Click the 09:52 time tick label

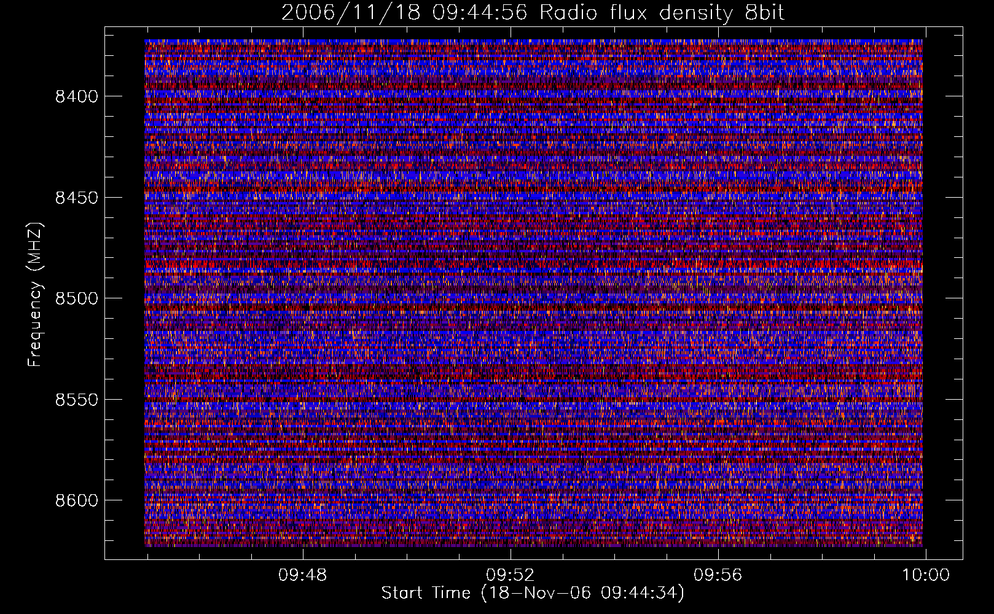coord(511,575)
